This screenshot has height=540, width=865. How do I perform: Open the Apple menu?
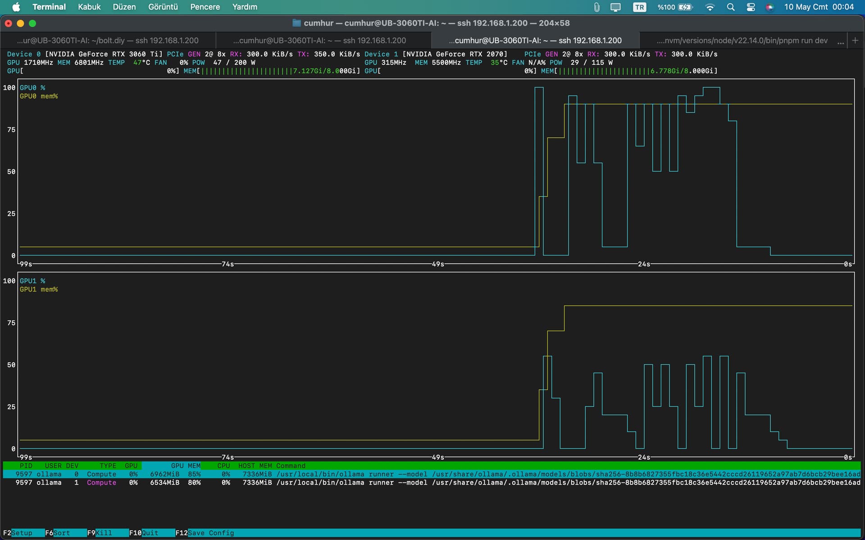pyautogui.click(x=16, y=7)
